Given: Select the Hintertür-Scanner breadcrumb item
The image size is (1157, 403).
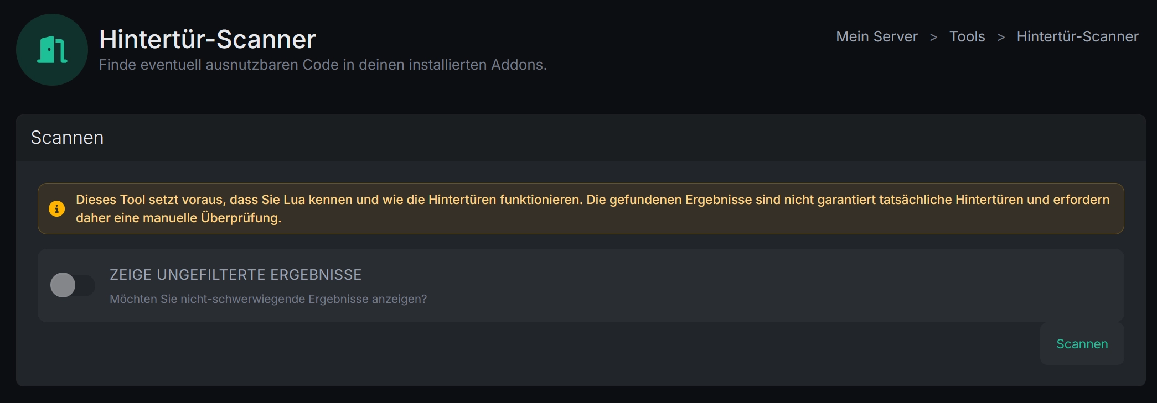Looking at the screenshot, I should [x=1077, y=36].
